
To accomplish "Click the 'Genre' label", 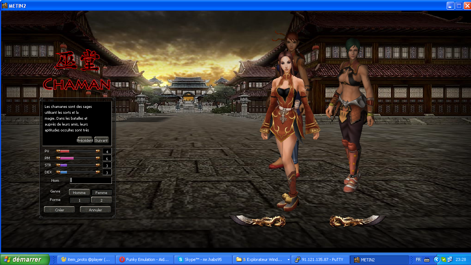I will [x=55, y=191].
